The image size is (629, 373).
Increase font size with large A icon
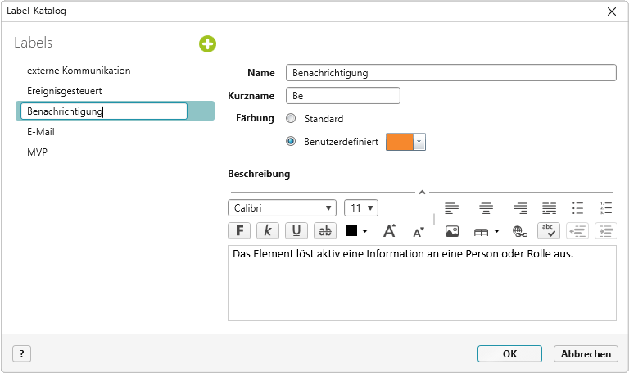(390, 231)
